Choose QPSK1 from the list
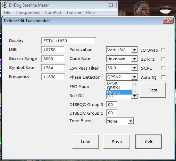The height and width of the screenshot is (161, 176). 119,88
